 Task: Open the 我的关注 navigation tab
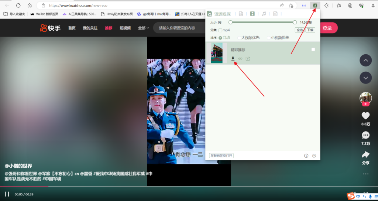click(x=90, y=28)
